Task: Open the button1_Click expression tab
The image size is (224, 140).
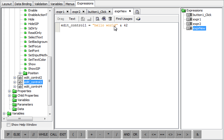Action: tap(97, 11)
